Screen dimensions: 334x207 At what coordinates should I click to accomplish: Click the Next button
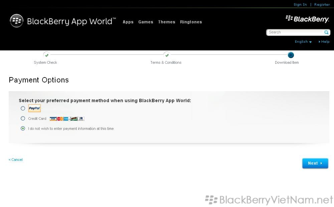click(315, 163)
